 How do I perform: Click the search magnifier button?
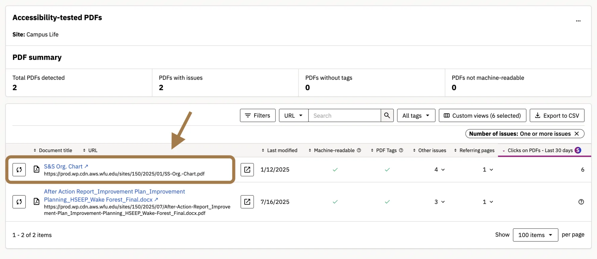pos(387,115)
